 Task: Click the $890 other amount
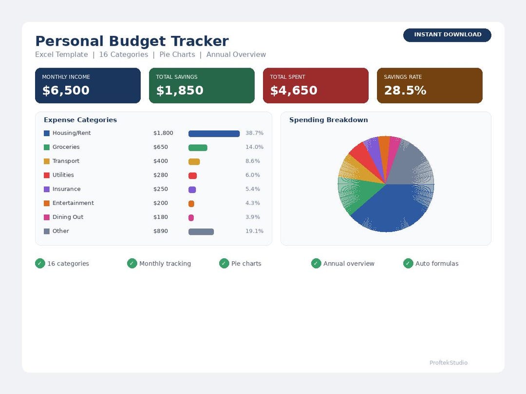[161, 231]
